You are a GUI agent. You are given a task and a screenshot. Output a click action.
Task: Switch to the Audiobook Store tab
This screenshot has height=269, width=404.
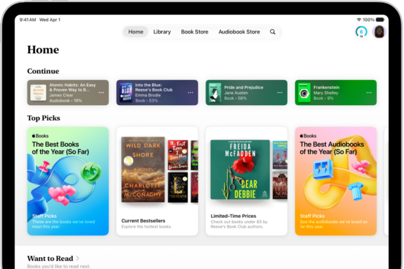pos(239,31)
